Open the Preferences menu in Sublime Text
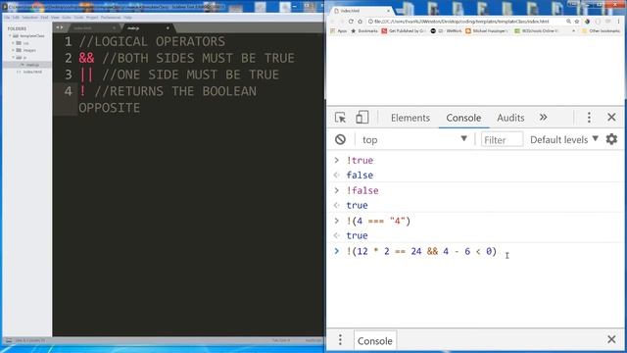This screenshot has height=353, width=627. point(111,18)
